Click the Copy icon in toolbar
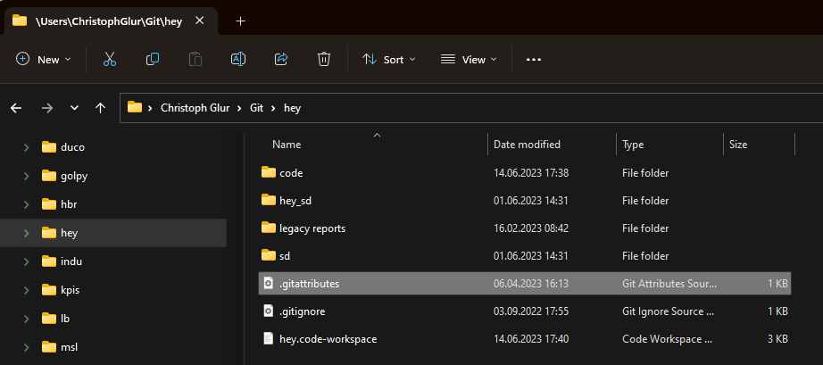823x365 pixels. [x=153, y=59]
